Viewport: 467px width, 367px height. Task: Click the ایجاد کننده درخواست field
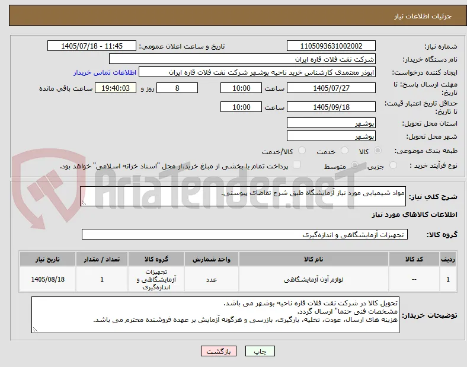point(257,72)
